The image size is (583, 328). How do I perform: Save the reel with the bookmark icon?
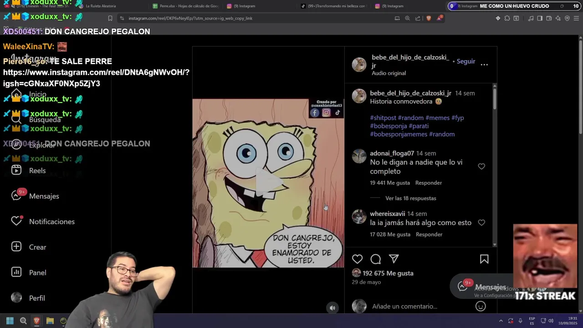point(484,259)
